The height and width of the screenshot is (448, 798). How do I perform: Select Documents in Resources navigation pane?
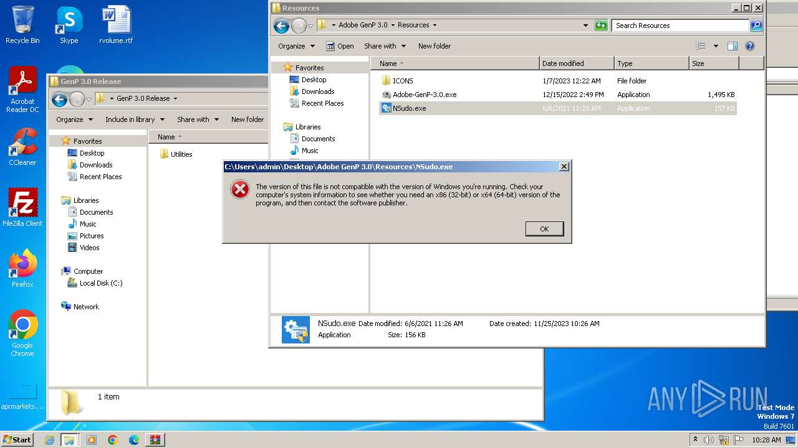point(318,139)
